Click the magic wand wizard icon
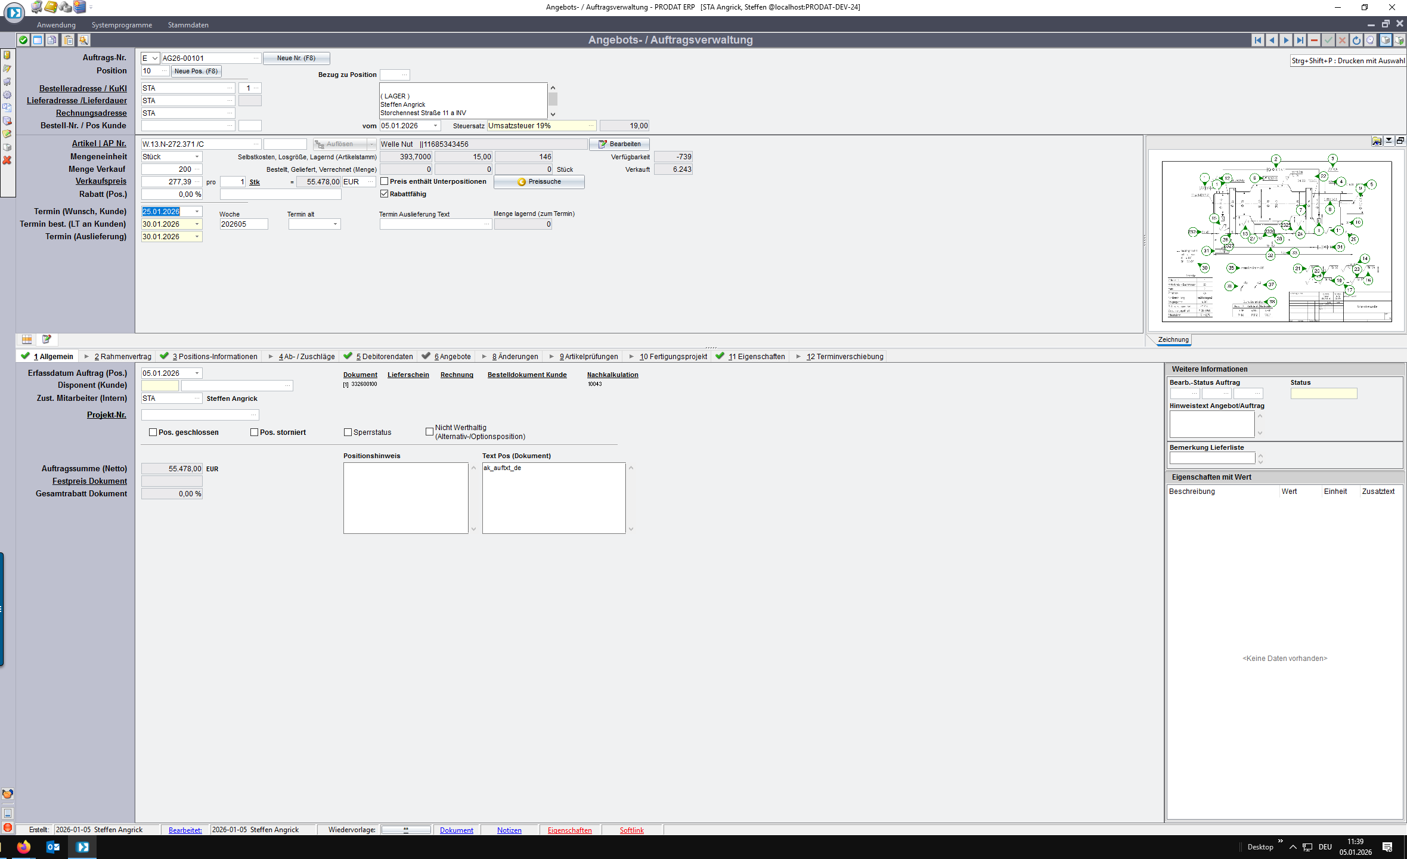 click(83, 40)
